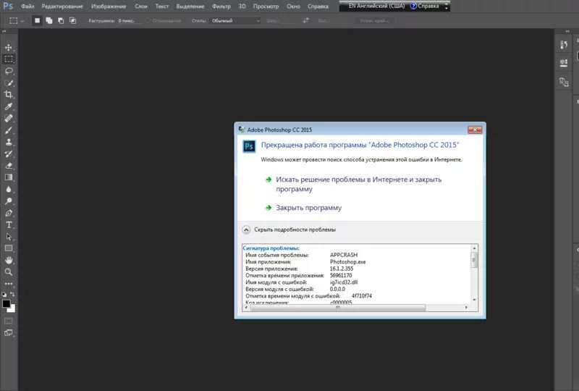
Task: Enable 'Intersect with selection' mode button
Action: tap(73, 21)
